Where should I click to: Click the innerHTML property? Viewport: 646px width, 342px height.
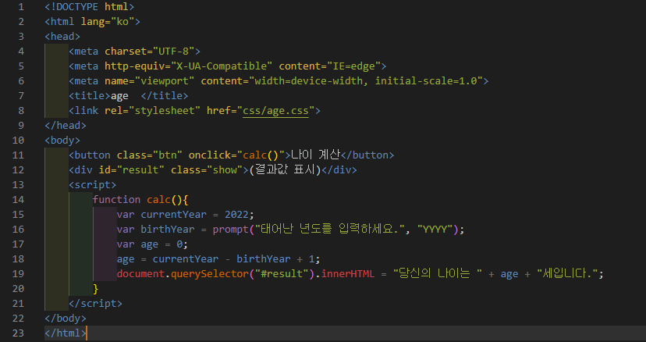[348, 274]
